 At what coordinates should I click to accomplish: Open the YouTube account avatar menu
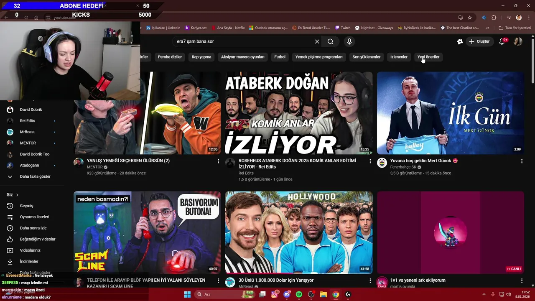[518, 41]
